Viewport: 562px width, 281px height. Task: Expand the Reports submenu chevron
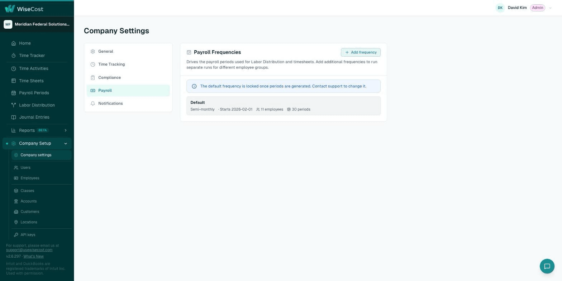click(66, 130)
